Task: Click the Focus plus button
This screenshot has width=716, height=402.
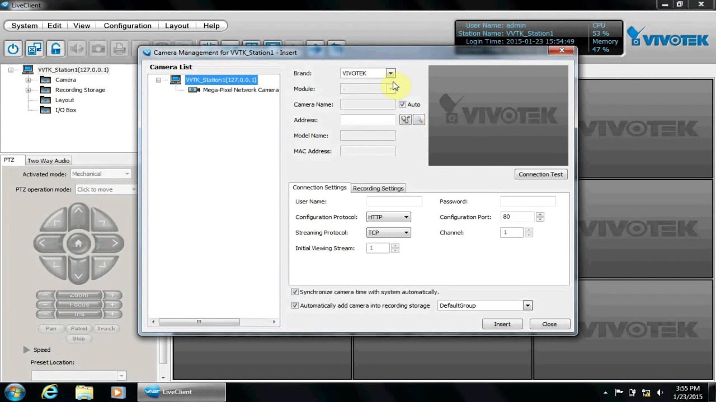Action: 112,305
